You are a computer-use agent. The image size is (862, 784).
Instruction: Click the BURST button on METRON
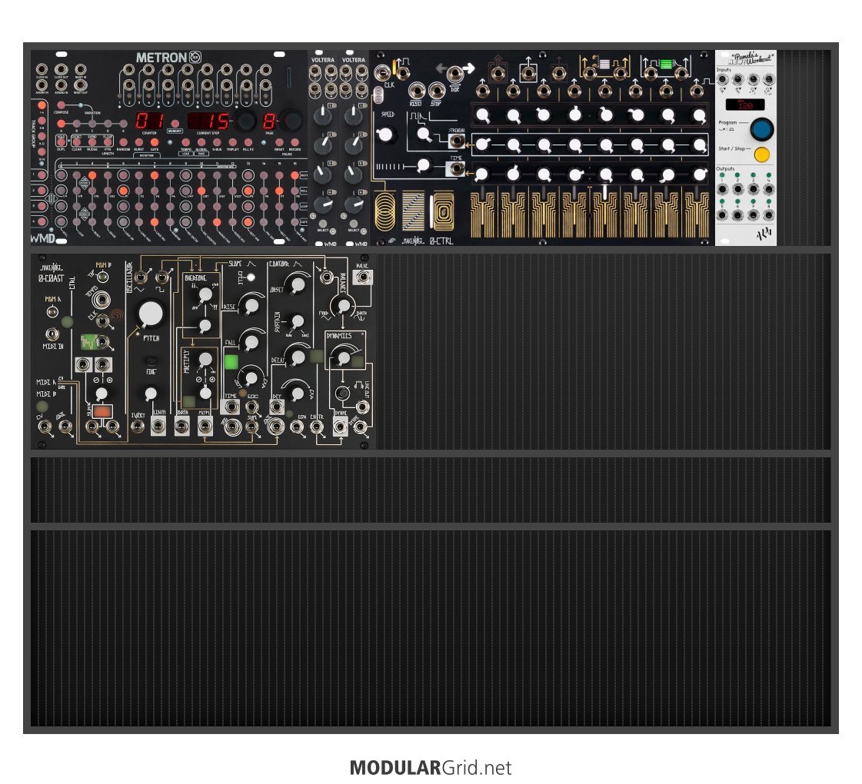click(139, 142)
